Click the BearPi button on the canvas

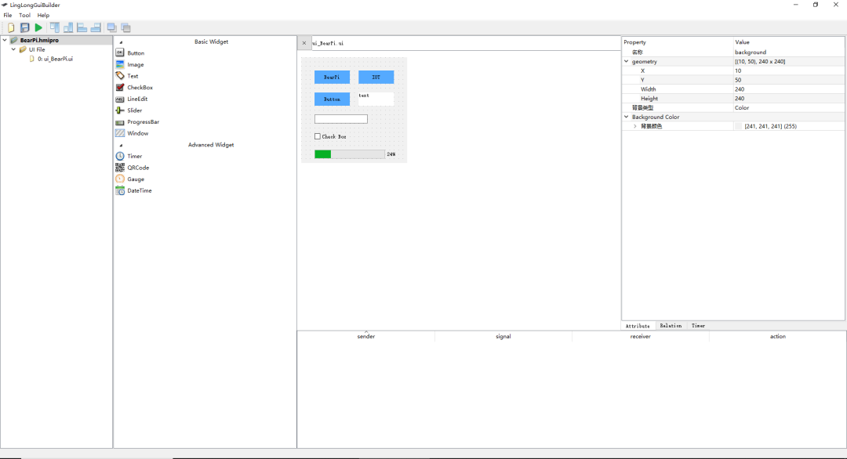click(332, 78)
